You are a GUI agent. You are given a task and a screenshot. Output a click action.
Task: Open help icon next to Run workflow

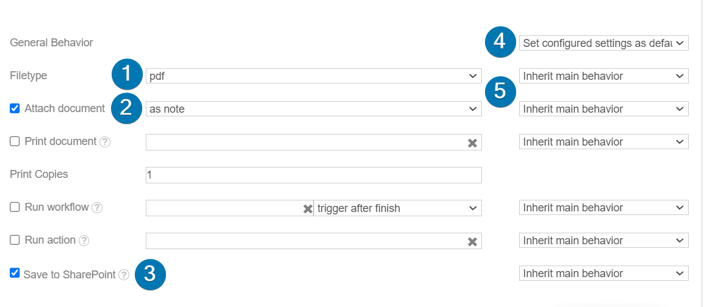97,208
